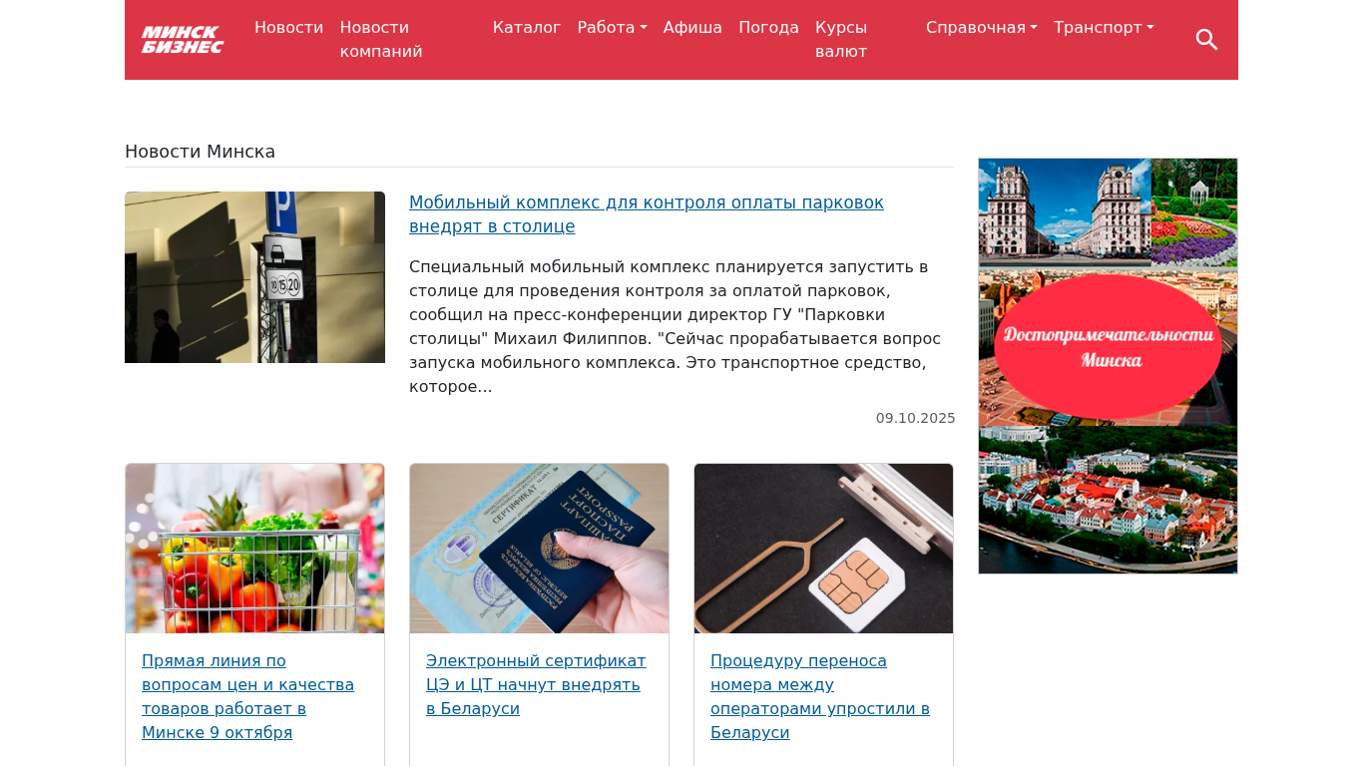Expand the Справочная dropdown menu

pyautogui.click(x=982, y=28)
